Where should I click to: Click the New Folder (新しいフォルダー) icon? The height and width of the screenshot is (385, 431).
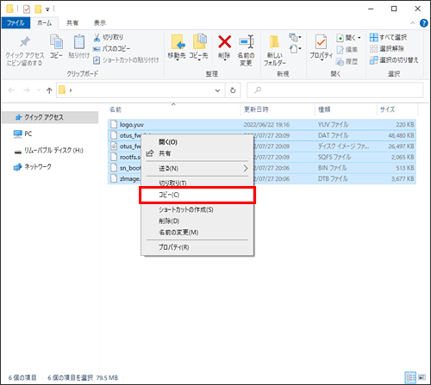(274, 42)
